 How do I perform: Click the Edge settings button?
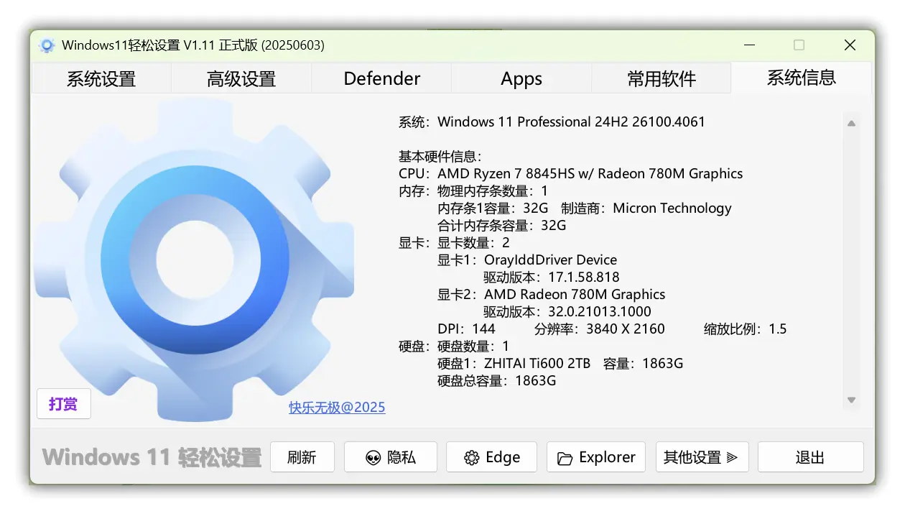click(x=491, y=457)
